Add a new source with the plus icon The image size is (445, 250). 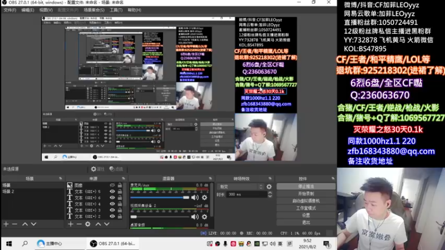(x=71, y=224)
